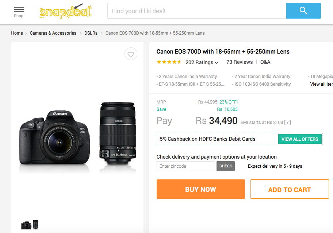Viewport: 333px width, 233px height.
Task: Click the ADD TO CART button
Action: [289, 190]
